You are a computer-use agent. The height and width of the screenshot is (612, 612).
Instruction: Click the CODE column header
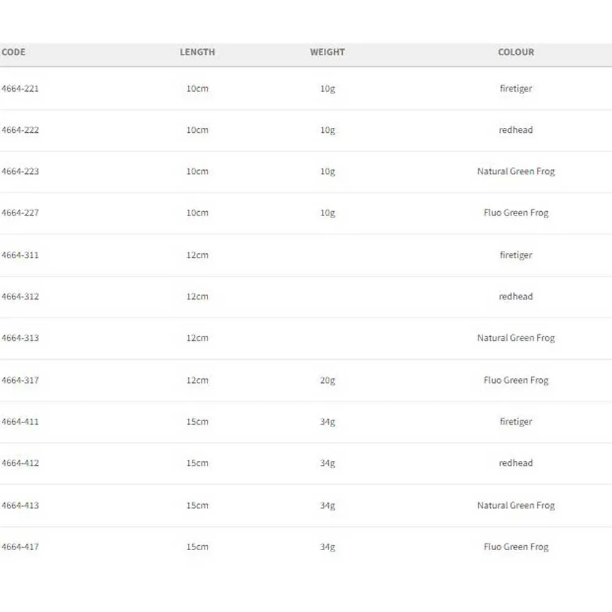pos(13,53)
